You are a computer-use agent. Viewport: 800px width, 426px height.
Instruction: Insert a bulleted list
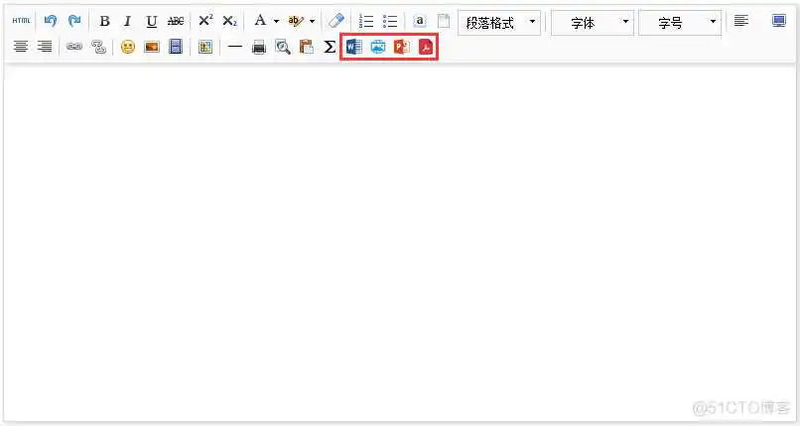[x=390, y=21]
